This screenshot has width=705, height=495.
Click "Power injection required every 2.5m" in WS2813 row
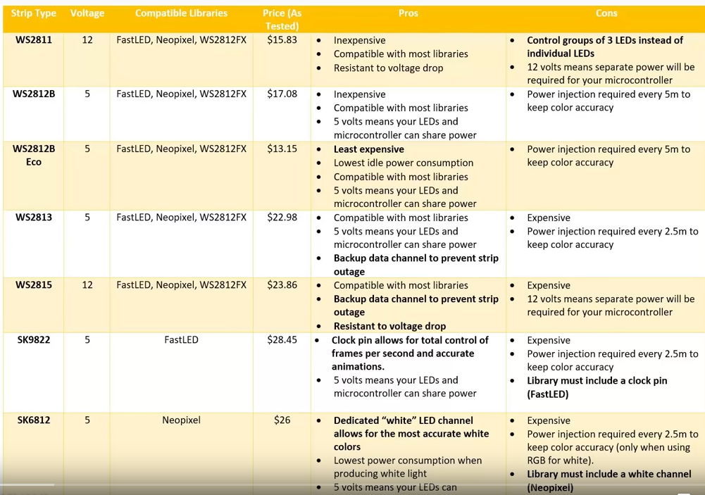point(612,238)
